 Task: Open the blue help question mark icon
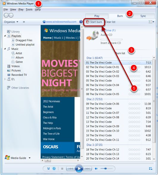[x=81, y=22]
